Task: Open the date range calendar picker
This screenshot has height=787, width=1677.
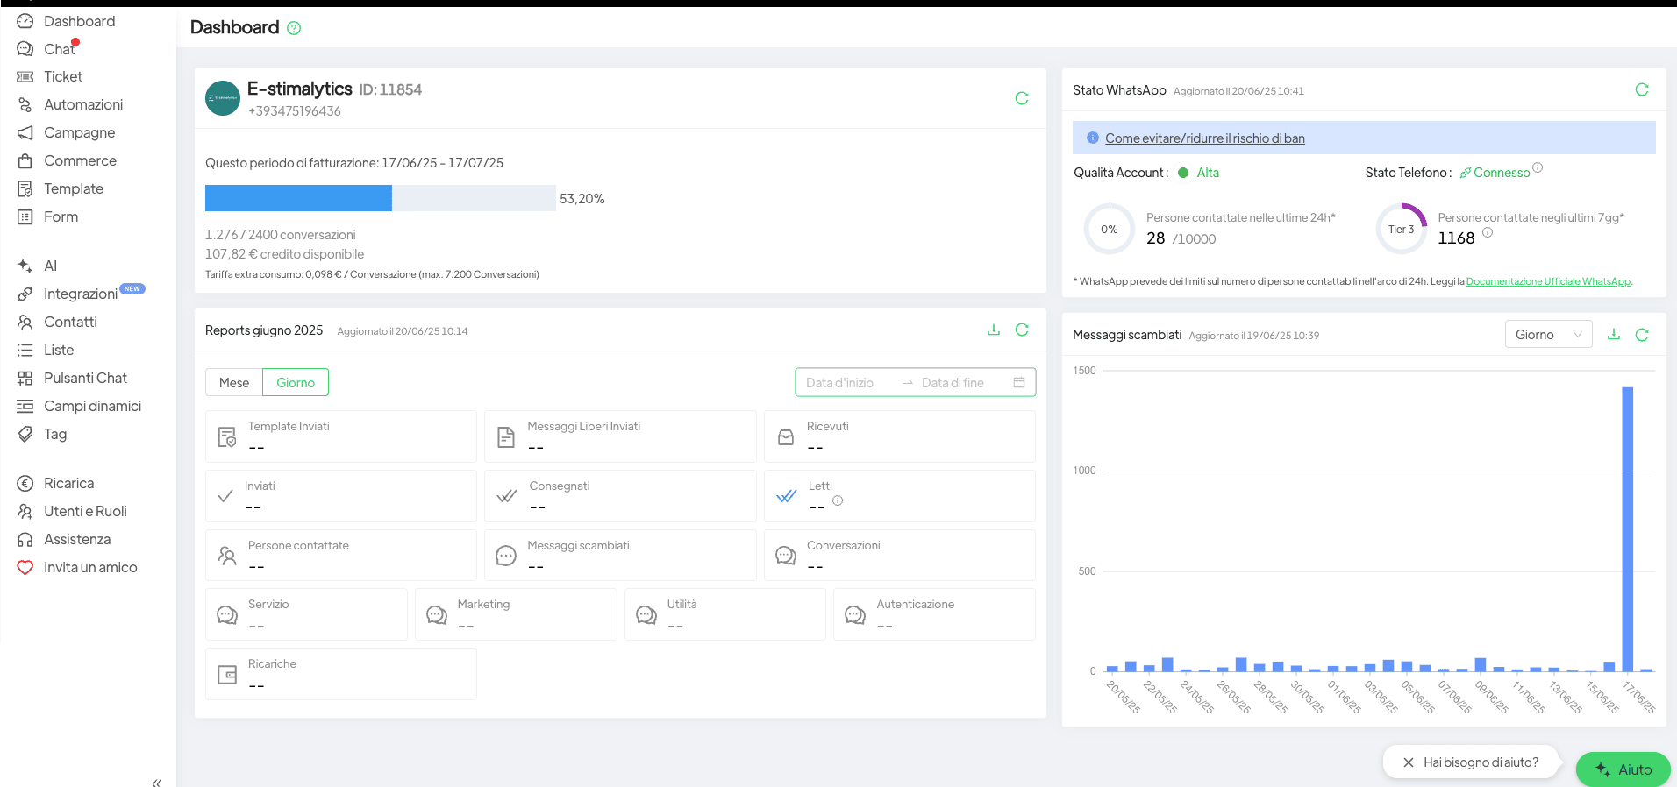Action: pyautogui.click(x=1019, y=382)
